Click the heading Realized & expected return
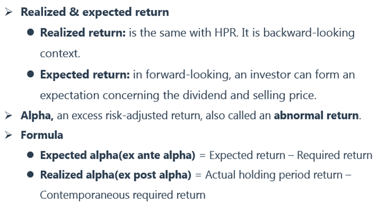Viewport: 377px width, 204px height. coord(95,12)
